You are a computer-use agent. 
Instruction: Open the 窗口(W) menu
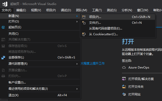(142, 10)
